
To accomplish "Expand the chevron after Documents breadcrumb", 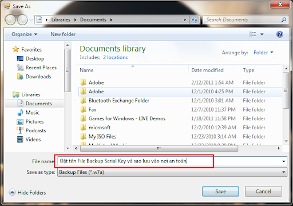I will click(111, 20).
